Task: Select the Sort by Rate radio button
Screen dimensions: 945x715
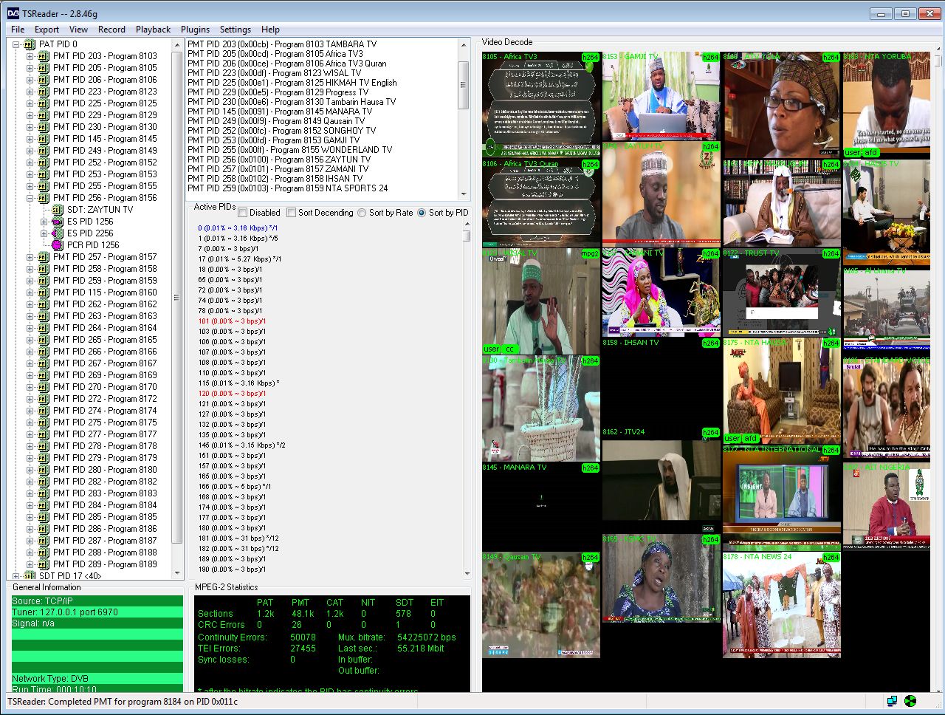Action: (x=362, y=213)
